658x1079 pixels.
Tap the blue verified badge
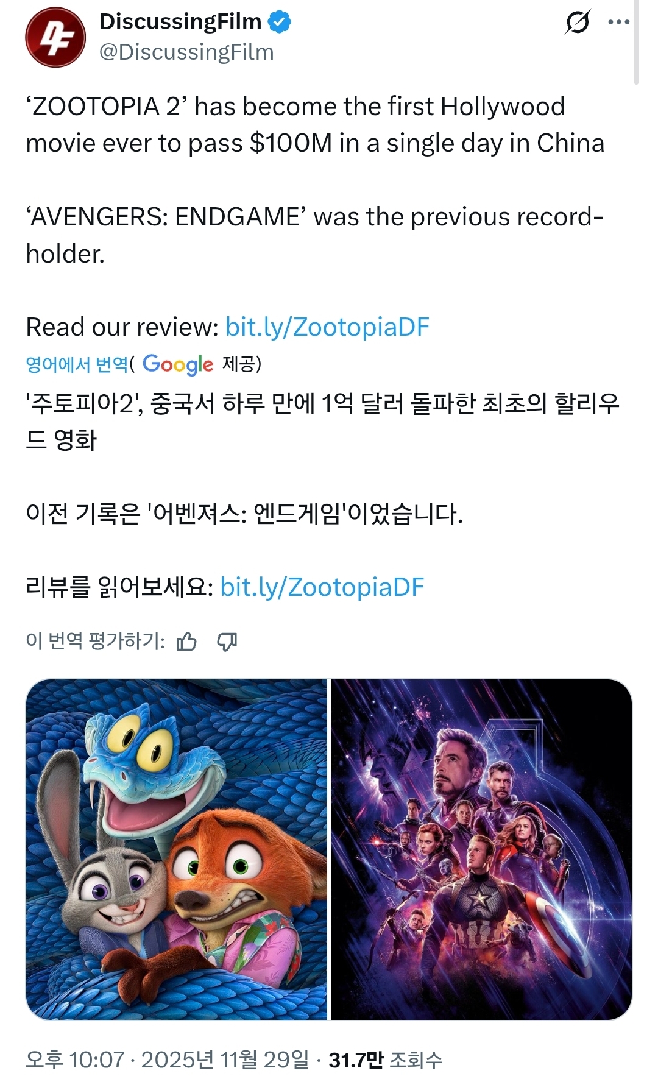click(280, 23)
